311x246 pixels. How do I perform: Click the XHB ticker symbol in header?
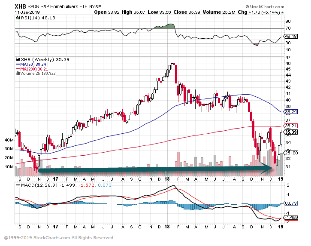(20, 6)
